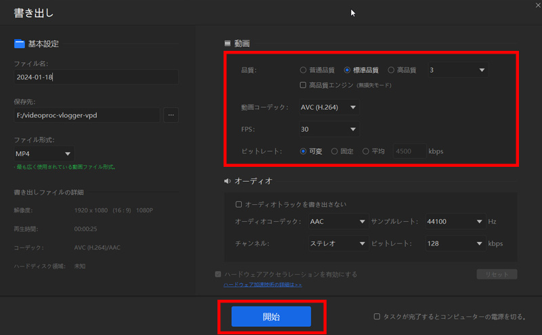Click the ファイル名 text field
Viewport: 542px width, 335px height.
(96, 77)
